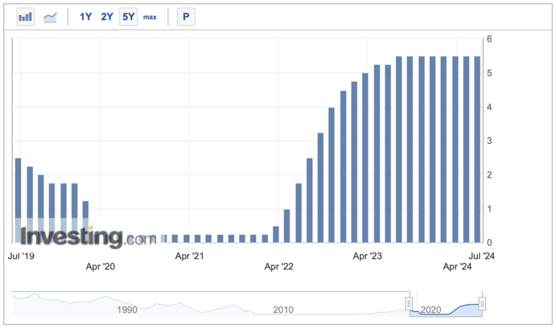Screen dimensions: 556x329
Task: Click the Apr '22 axis label
Action: coord(279,266)
